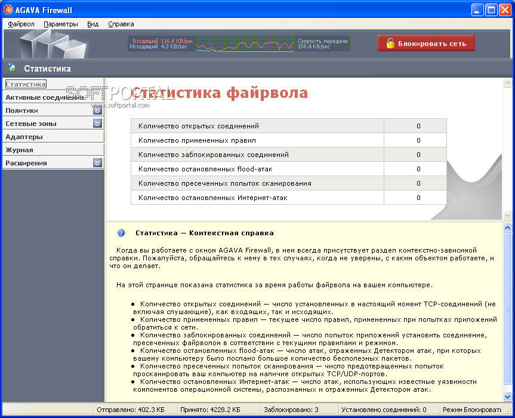Open the Вид menu
Screen dimensions: 515x418
tap(93, 24)
